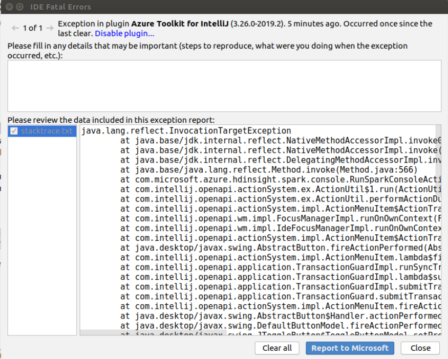Click the java.lang.reflect.InvocationTargetException line
Viewport: 448px width, 359px height.
186,131
